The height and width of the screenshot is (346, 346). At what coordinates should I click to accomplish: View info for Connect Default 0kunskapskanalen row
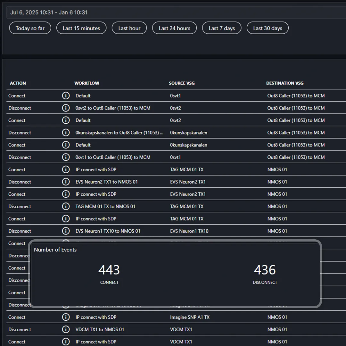point(66,145)
